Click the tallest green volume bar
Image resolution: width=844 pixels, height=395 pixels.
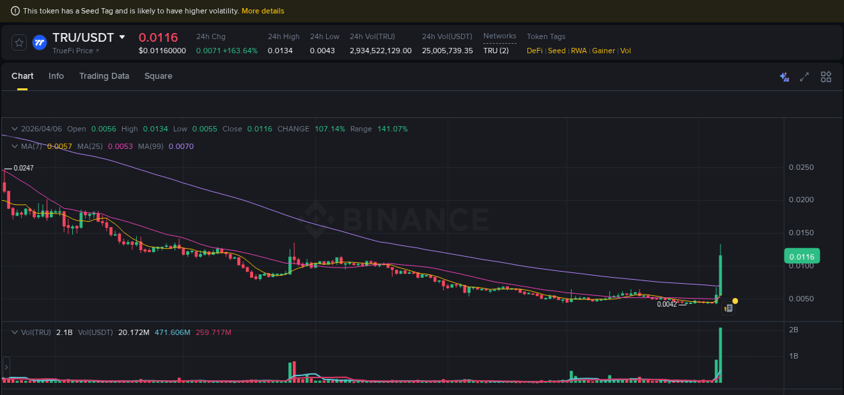coord(721,355)
